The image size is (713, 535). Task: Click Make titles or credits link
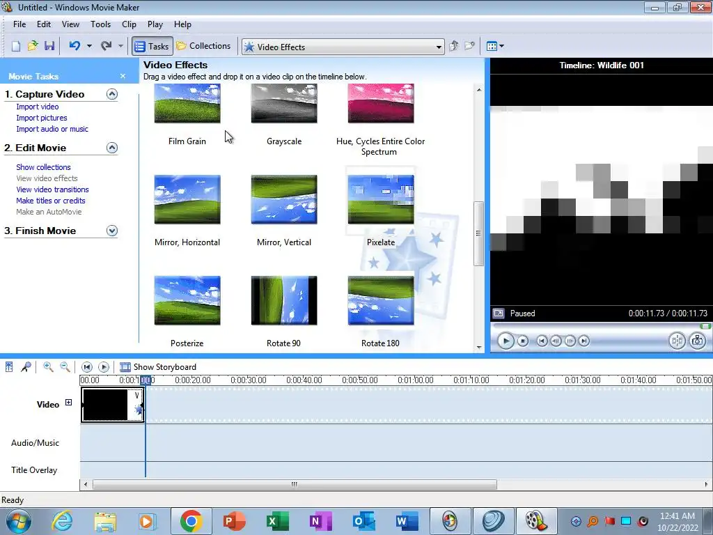(50, 201)
